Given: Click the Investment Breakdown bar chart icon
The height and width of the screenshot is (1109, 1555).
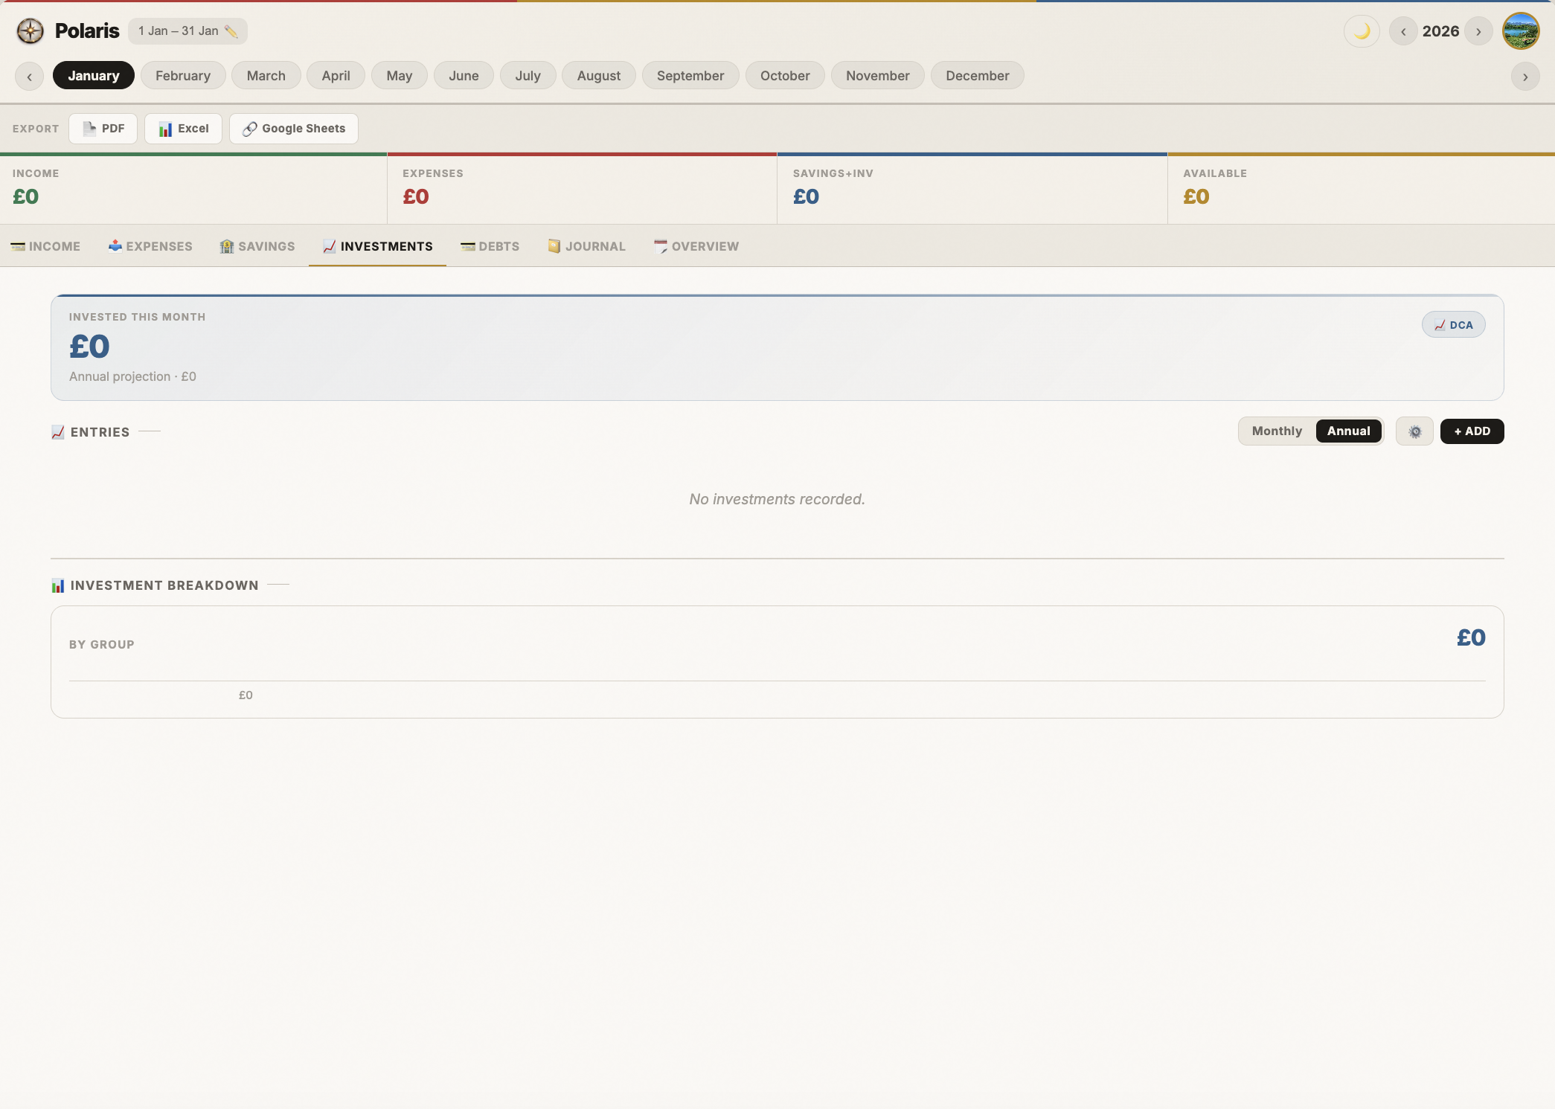Looking at the screenshot, I should 58,585.
